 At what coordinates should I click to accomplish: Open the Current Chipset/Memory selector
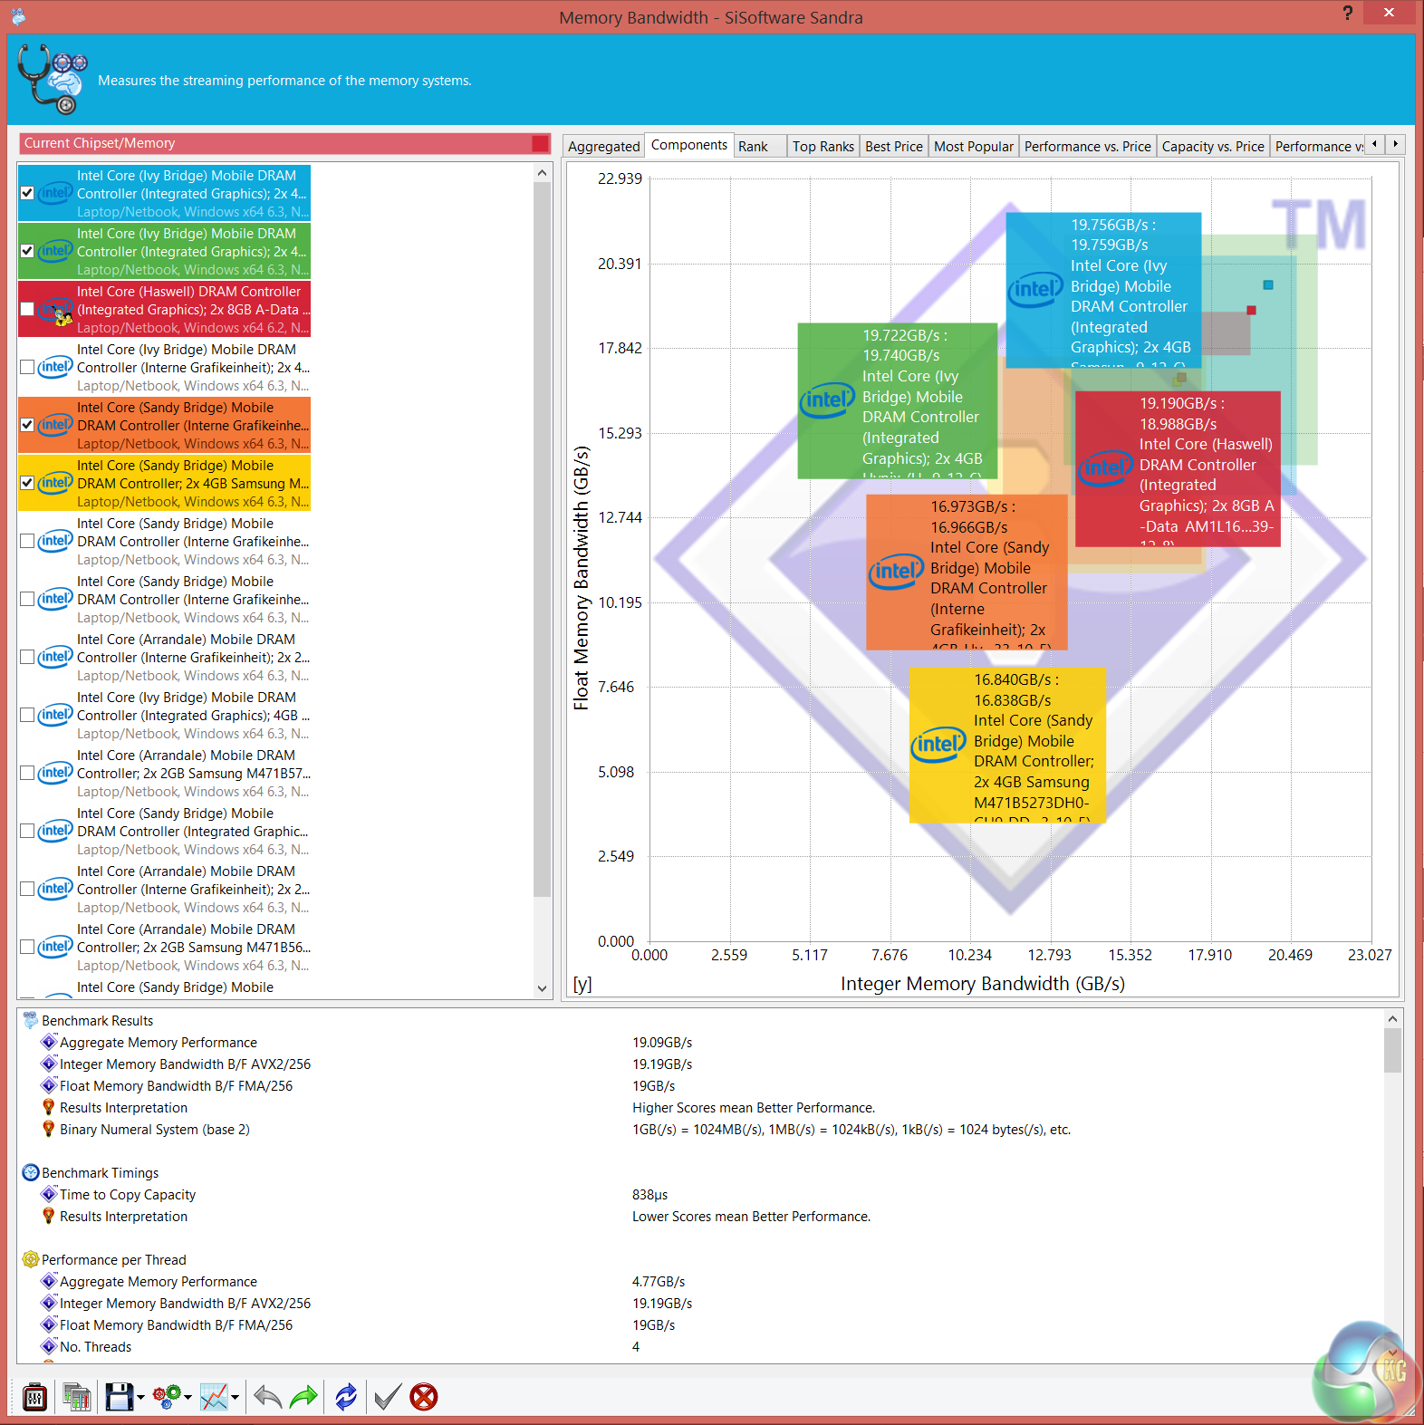(x=284, y=143)
